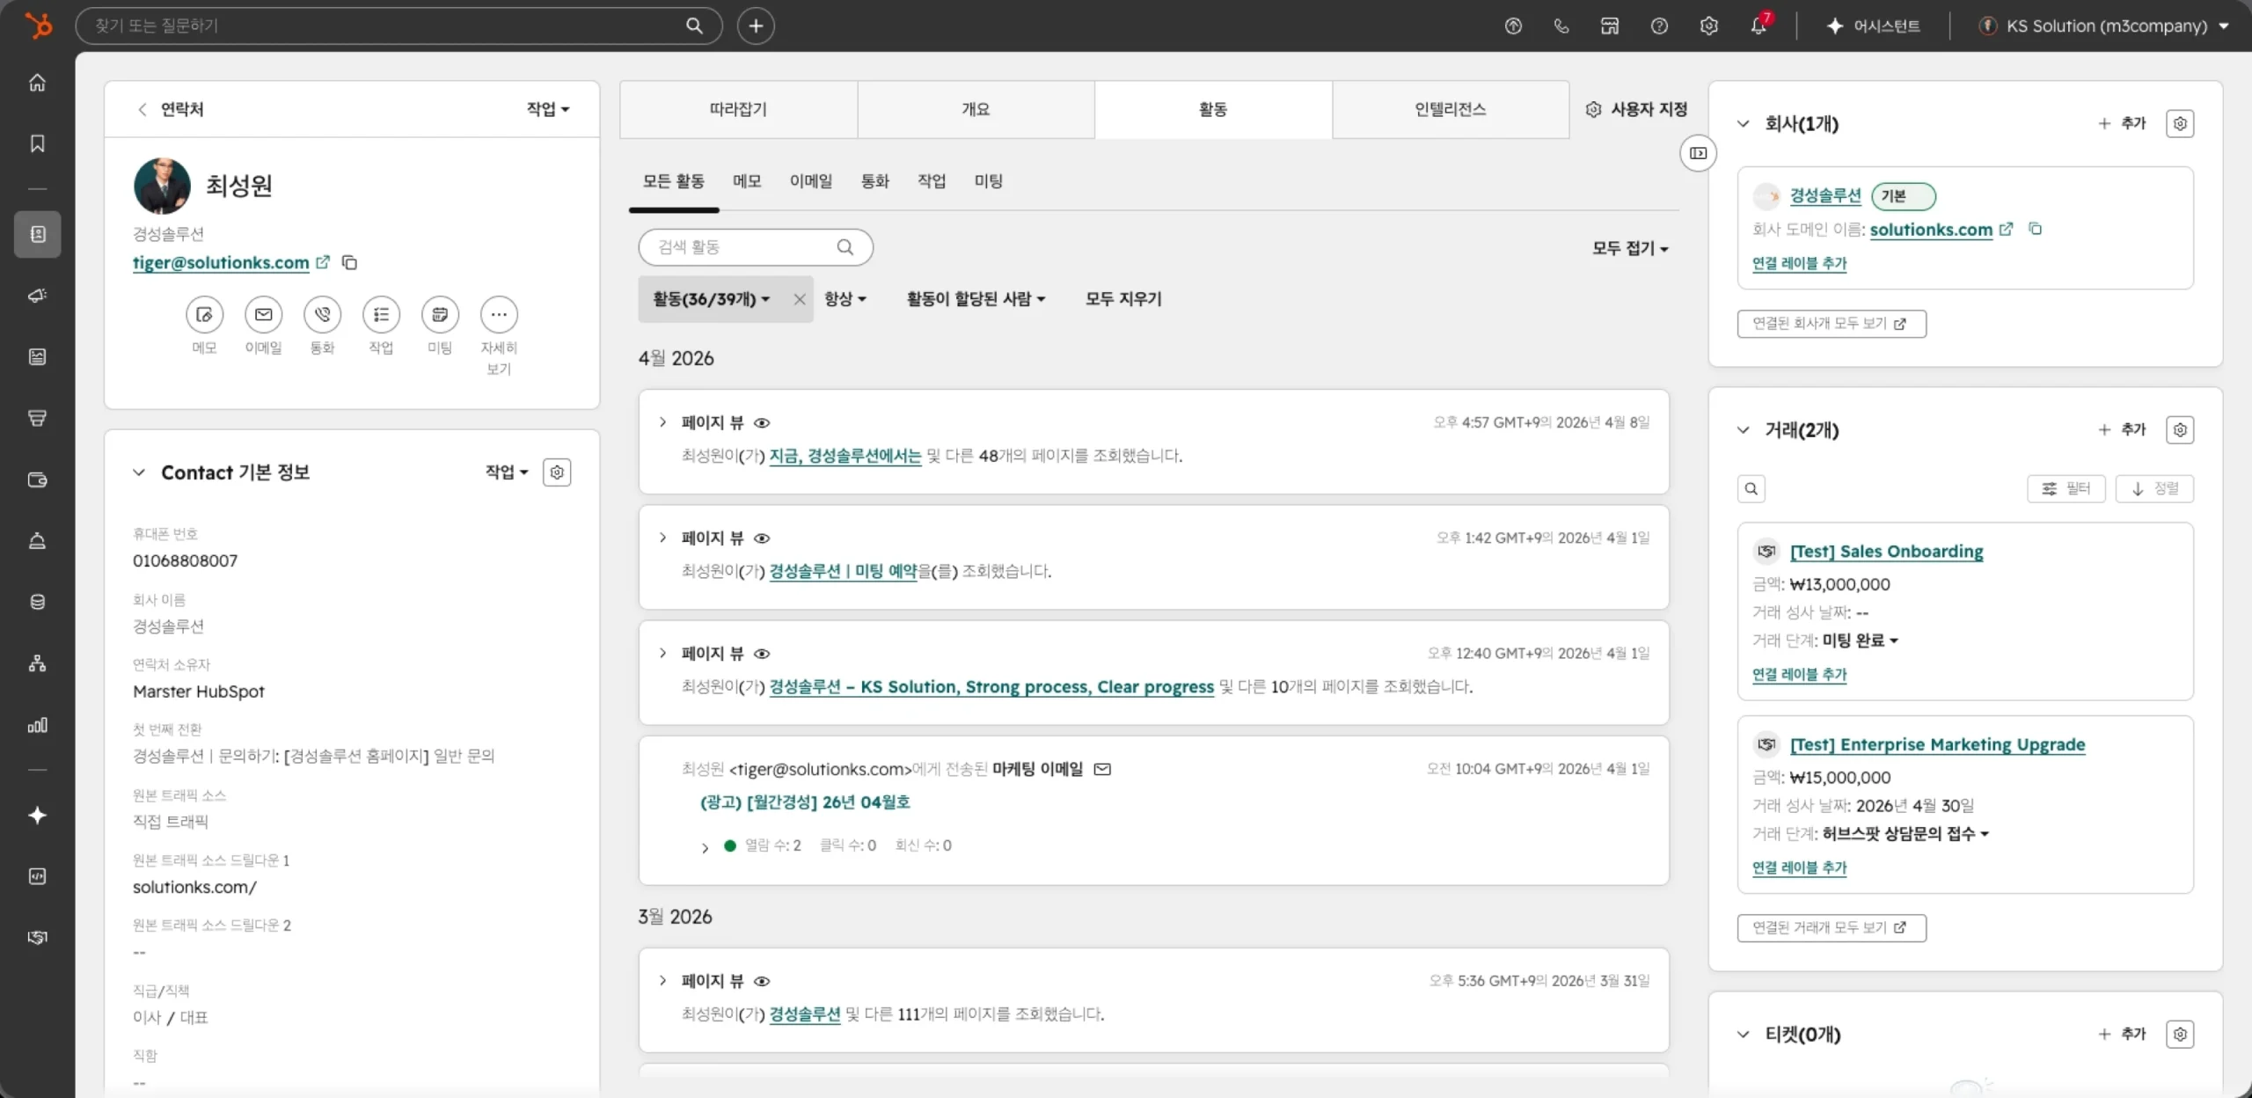Open the CRM contacts sidebar icon
Image resolution: width=2252 pixels, height=1098 pixels.
[37, 234]
